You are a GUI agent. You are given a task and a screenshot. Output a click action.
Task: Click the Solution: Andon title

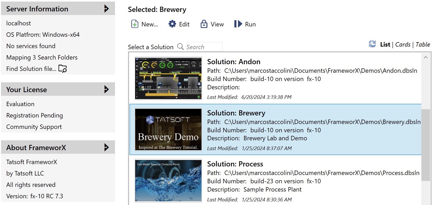click(x=234, y=62)
